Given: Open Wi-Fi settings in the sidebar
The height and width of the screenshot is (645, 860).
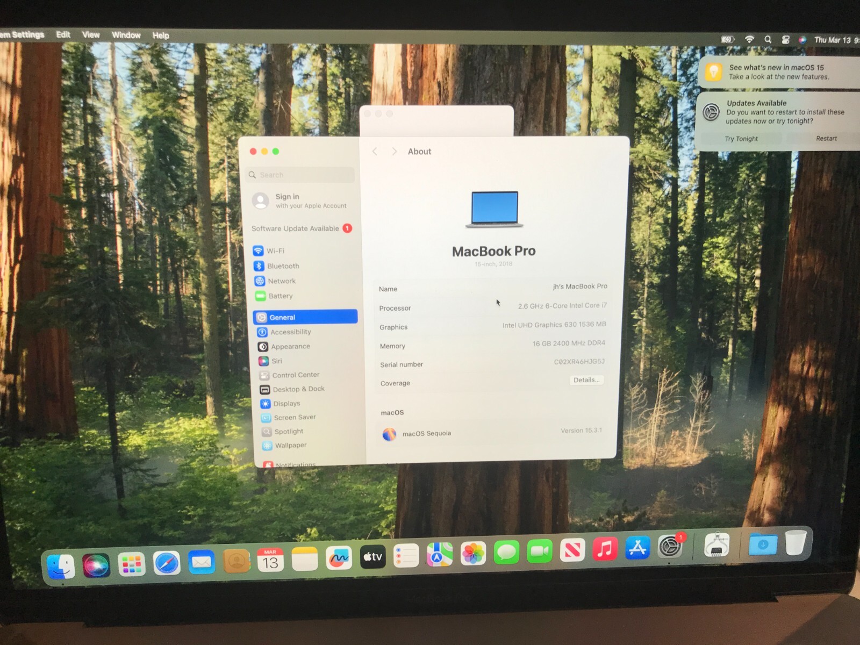Looking at the screenshot, I should (x=276, y=250).
